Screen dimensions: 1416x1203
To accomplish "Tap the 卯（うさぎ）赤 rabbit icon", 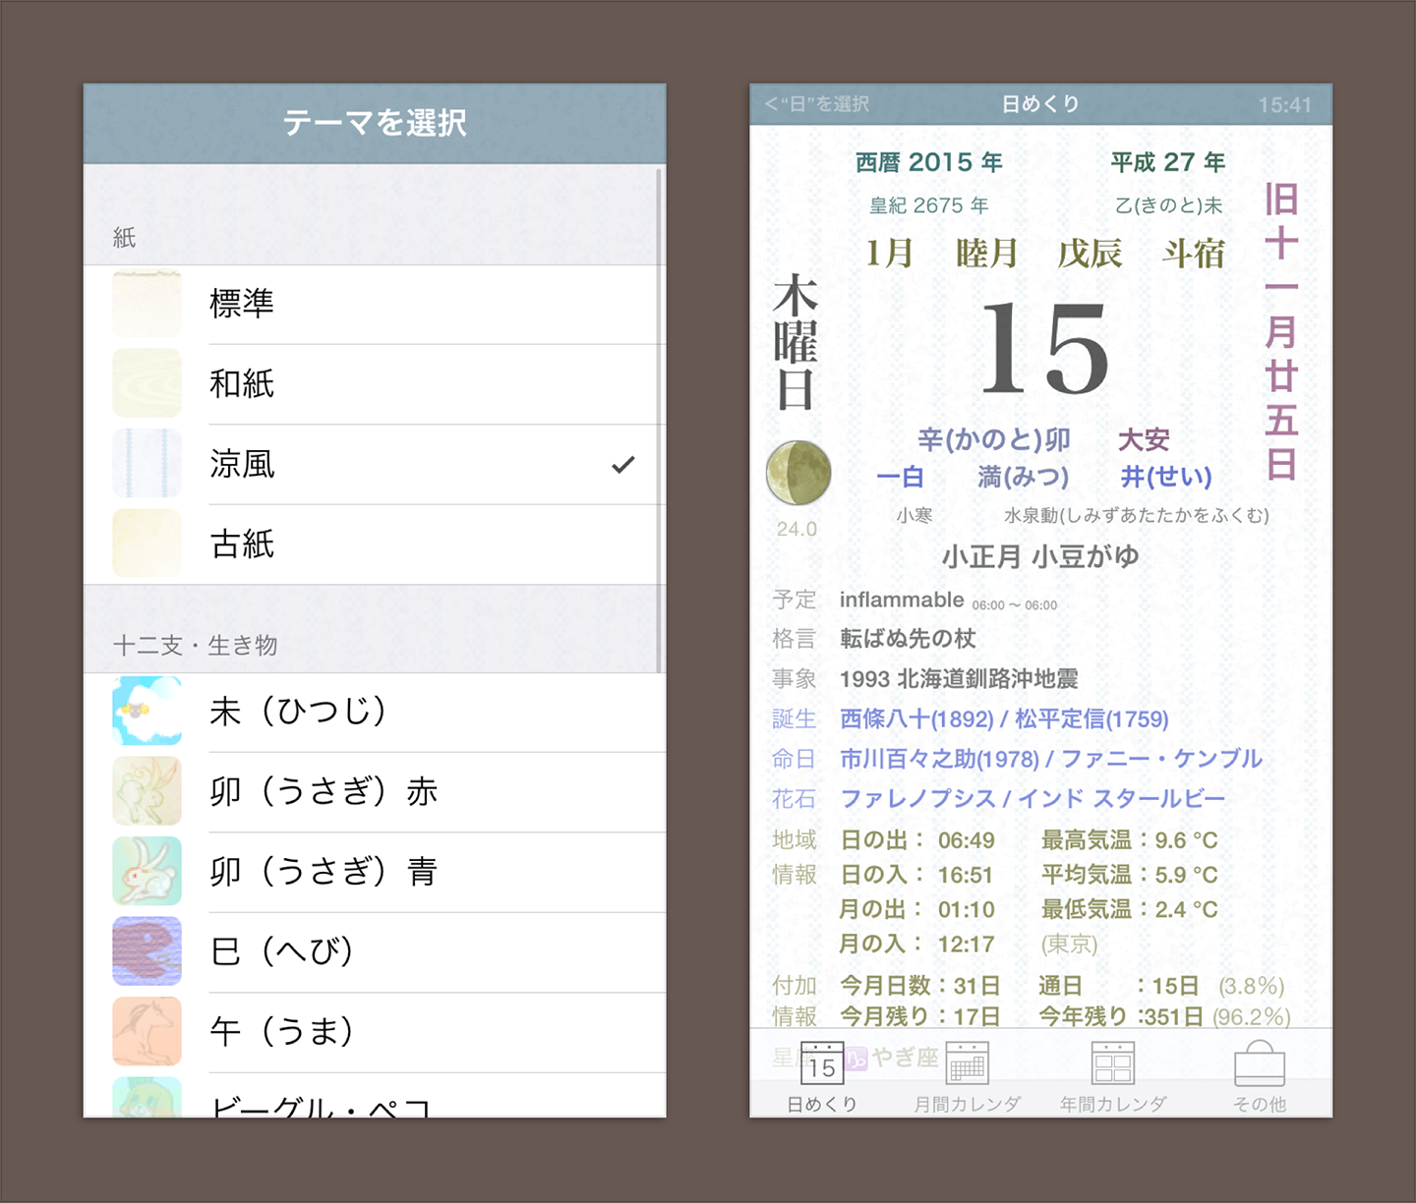I will point(147,791).
